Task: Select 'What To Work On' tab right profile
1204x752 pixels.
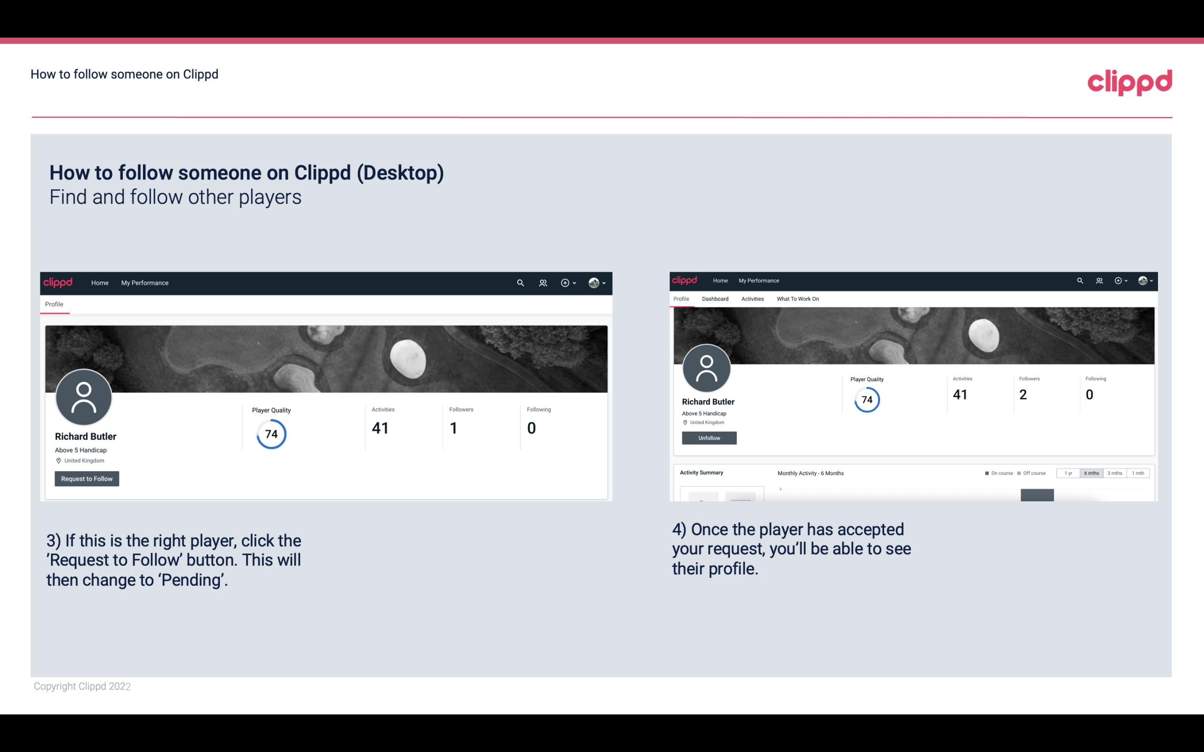Action: 798,299
